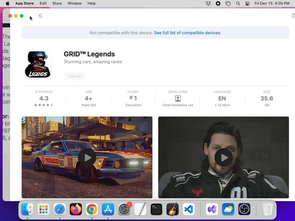Screen dimensions: 295x221
Task: Click the $39.99 price button
Action: 75,76
